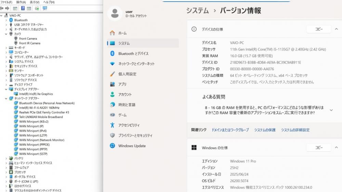Expand the RAM question under よくある質問
This screenshot has height=192, width=342.
[331, 110]
